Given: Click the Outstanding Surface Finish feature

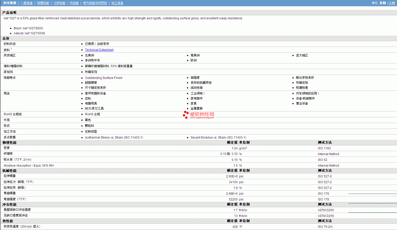Looking at the screenshot, I should click(x=104, y=78).
